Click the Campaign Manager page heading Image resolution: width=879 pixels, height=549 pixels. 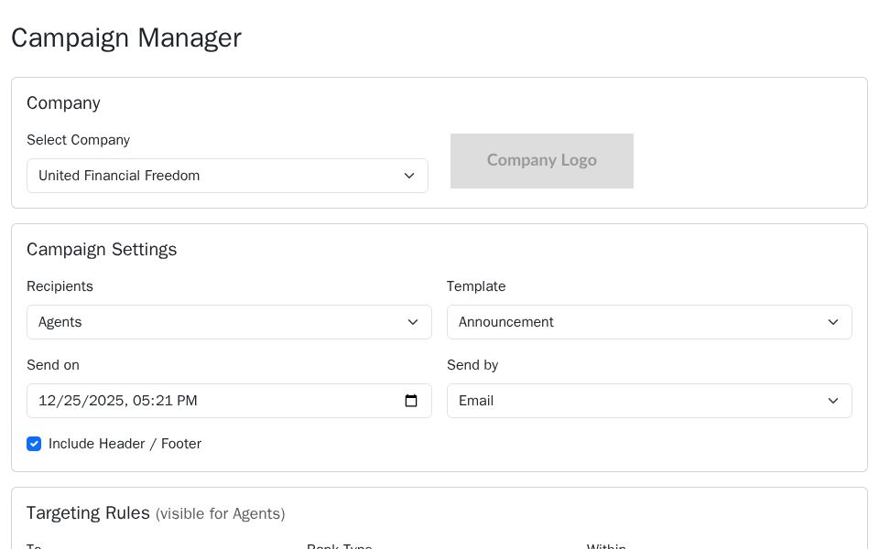click(126, 38)
